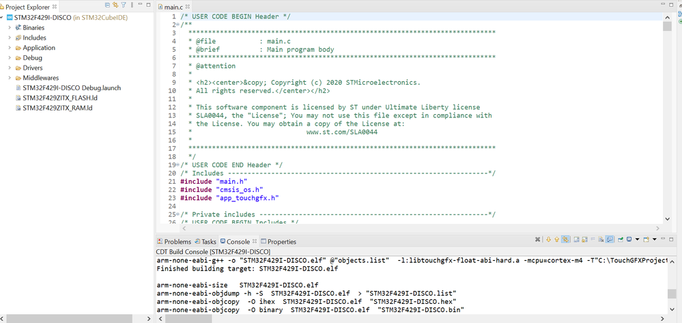Maximize the editor area
The height and width of the screenshot is (323, 682).
tap(671, 4)
